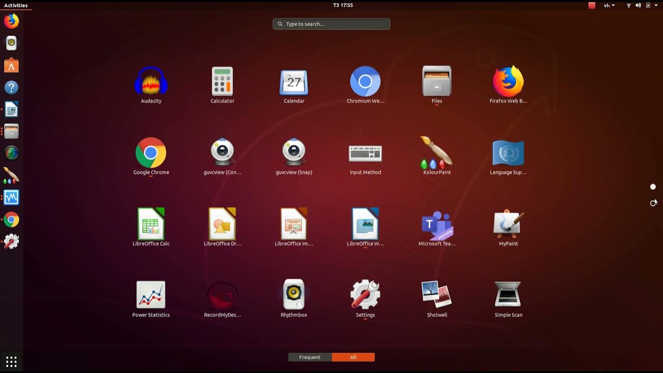The image size is (663, 373).
Task: Open Help from the dock
Action: pyautogui.click(x=11, y=88)
